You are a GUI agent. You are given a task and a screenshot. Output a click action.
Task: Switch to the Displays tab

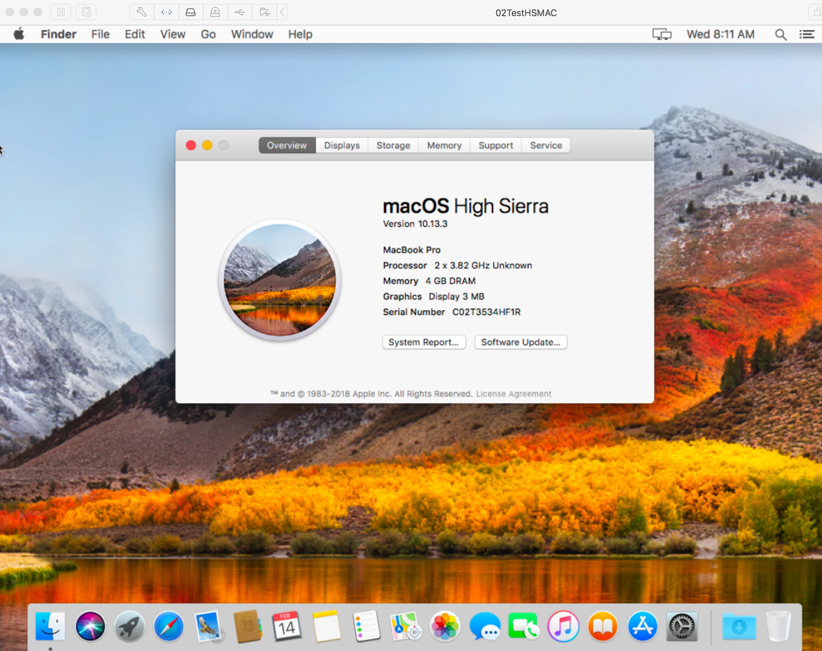coord(342,146)
